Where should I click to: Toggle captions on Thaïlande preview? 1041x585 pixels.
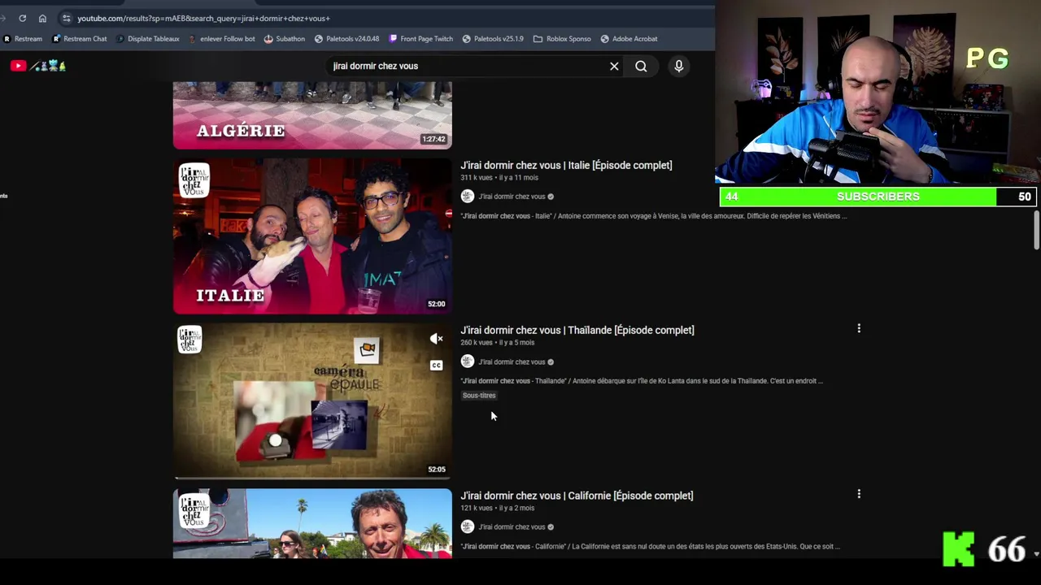click(436, 366)
